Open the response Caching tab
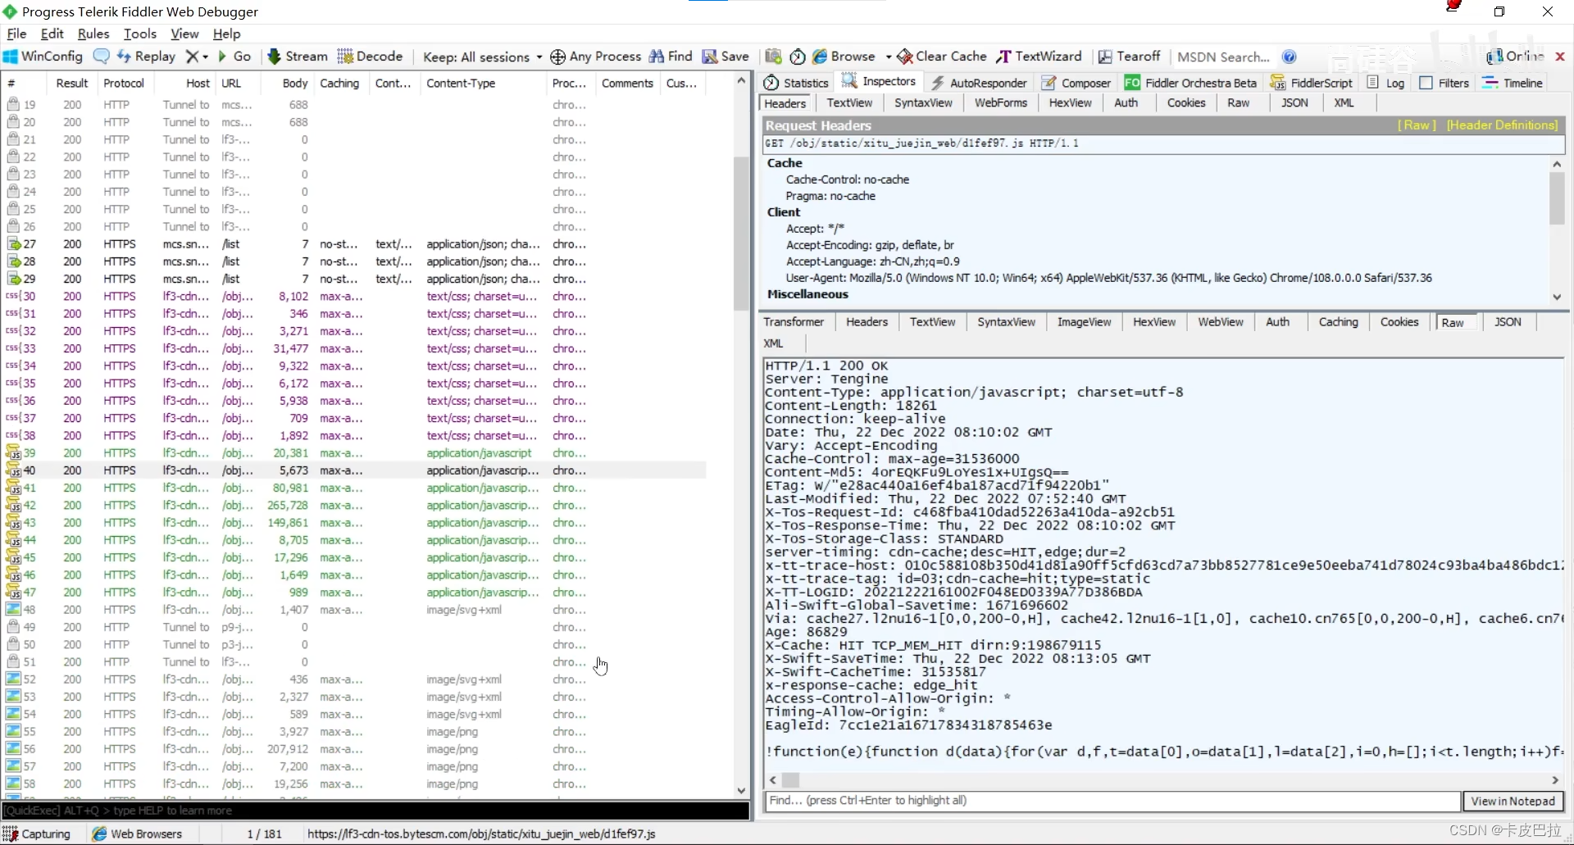Viewport: 1574px width, 845px height. coord(1338,322)
